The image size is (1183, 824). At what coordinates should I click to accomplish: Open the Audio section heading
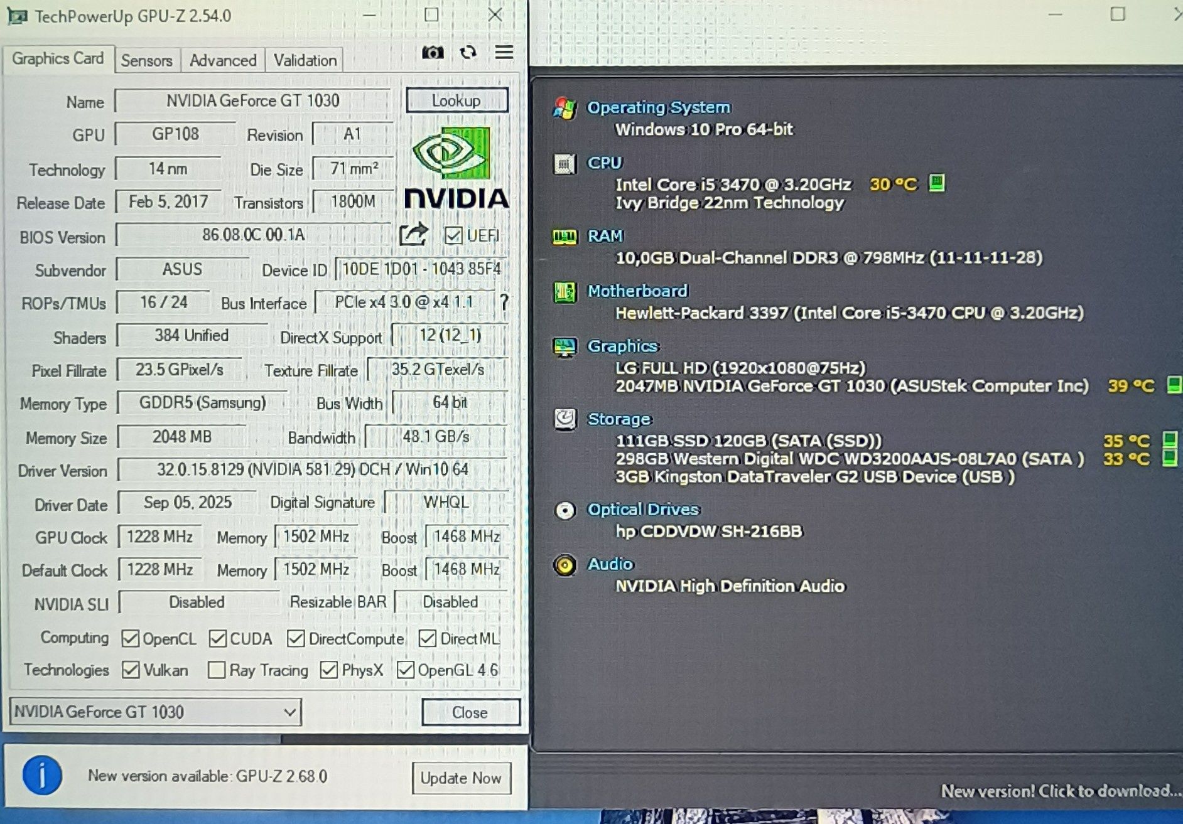tap(610, 564)
